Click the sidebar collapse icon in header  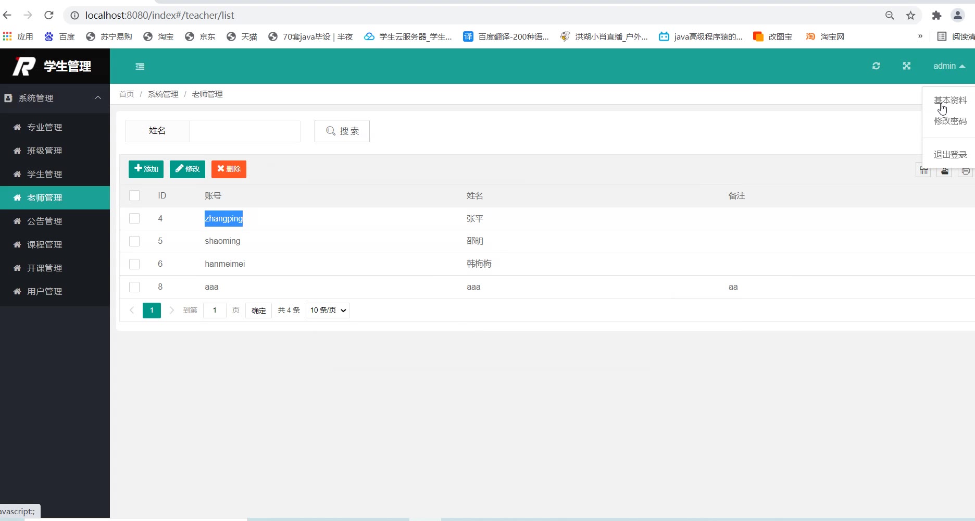pos(140,66)
